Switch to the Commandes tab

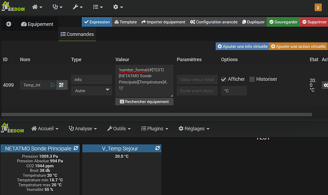tap(77, 34)
